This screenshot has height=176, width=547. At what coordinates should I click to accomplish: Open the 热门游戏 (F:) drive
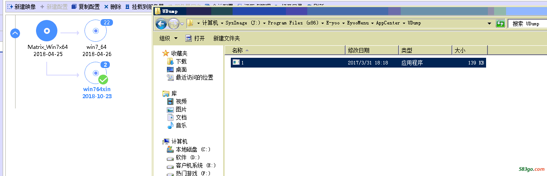[x=193, y=173]
